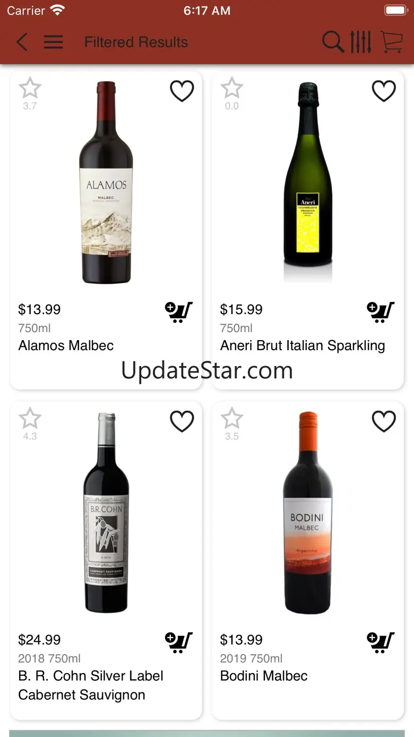Tap the 4.3 star on B. R. Cohn
The image size is (414, 737).
click(30, 419)
